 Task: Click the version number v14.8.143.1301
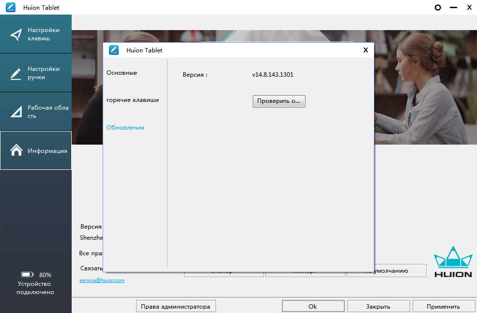[273, 75]
